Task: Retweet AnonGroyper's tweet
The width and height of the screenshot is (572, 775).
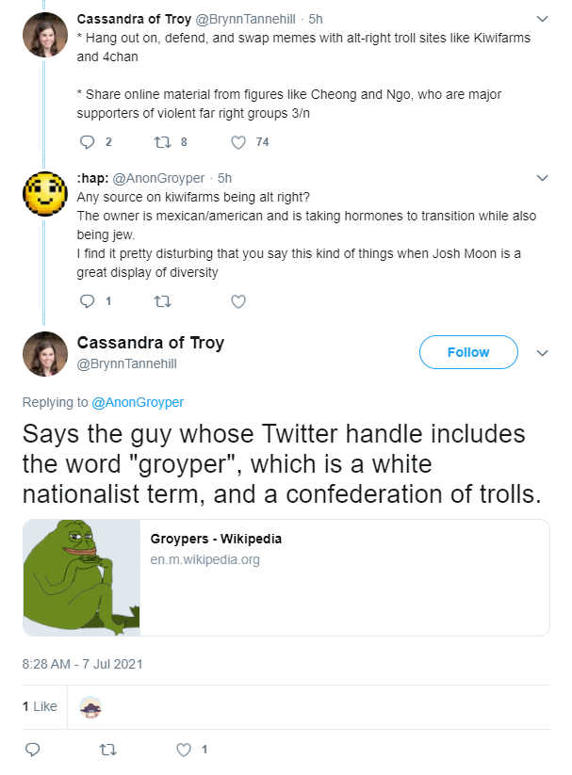Action: [162, 301]
